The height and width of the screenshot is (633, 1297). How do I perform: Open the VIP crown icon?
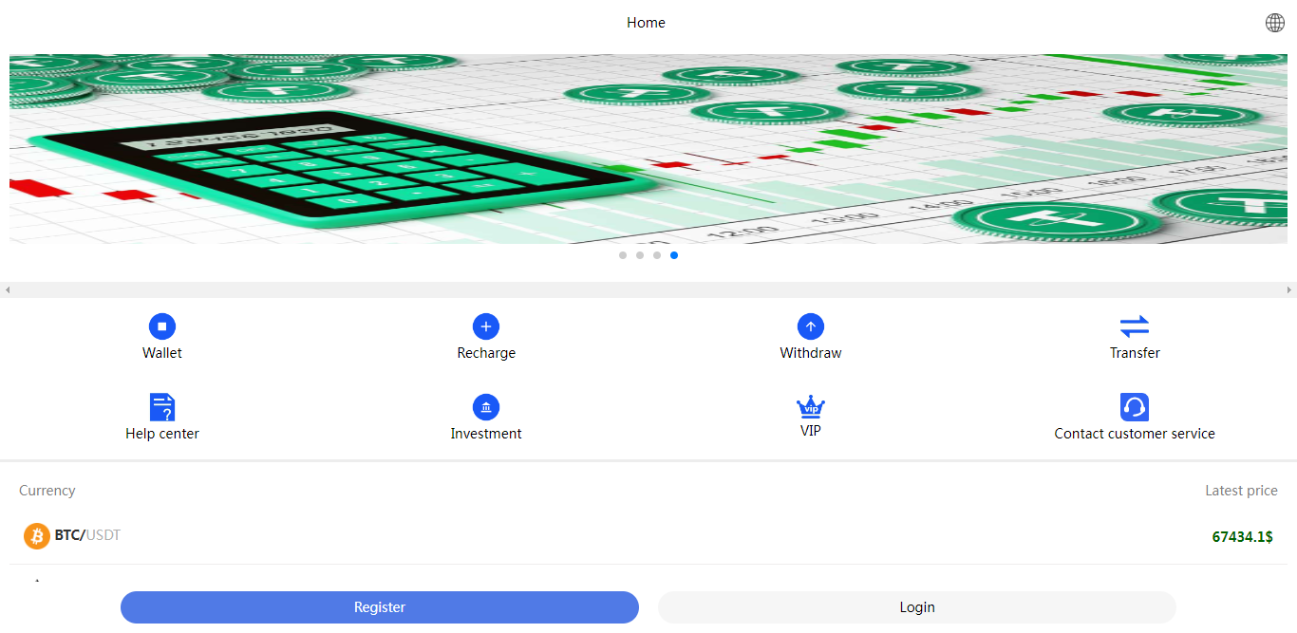(811, 407)
